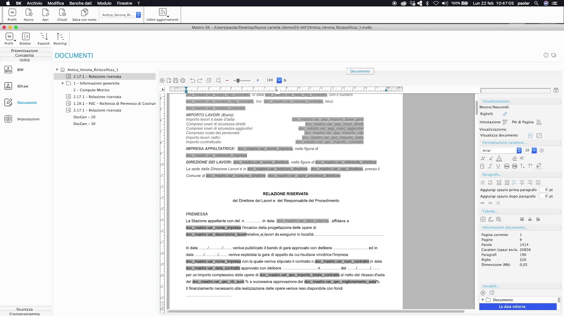Collapse the Antica_Verona_Riclassificaz_1 tree node
The height and width of the screenshot is (317, 564).
pos(57,70)
